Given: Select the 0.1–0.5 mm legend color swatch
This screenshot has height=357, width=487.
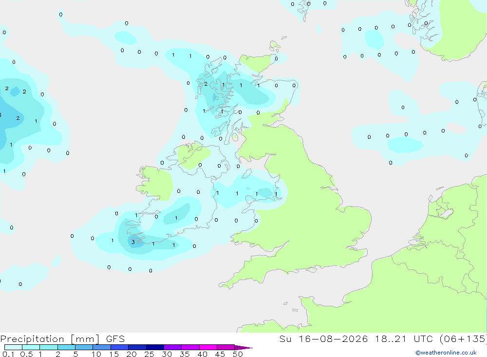Looking at the screenshot, I should pos(13,347).
